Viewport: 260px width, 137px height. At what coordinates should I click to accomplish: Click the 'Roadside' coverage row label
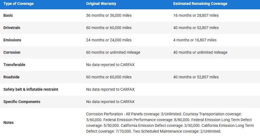[x=12, y=77]
